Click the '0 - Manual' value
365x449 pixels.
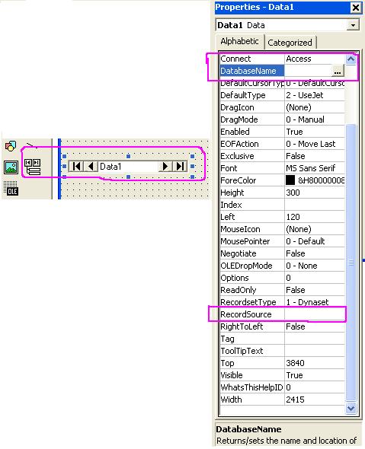click(x=305, y=119)
